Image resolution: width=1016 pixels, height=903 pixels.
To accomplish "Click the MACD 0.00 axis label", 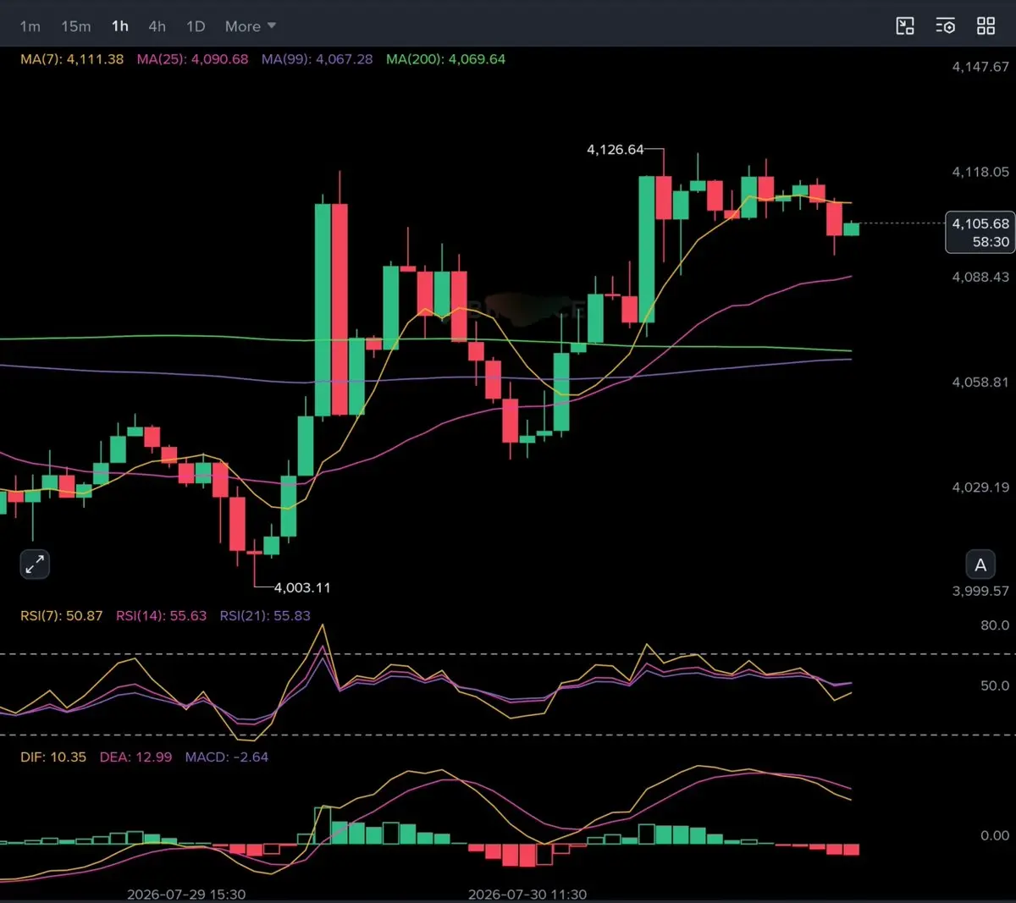I will click(995, 835).
